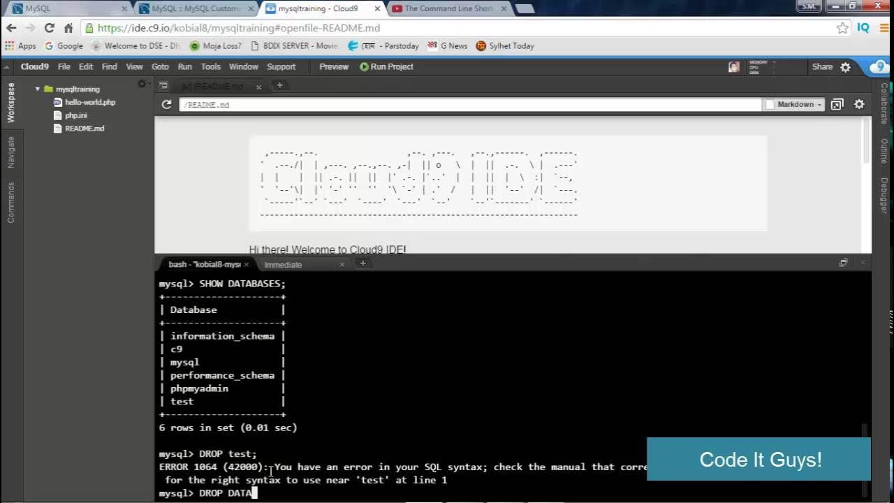This screenshot has height=503, width=894.
Task: Switch to the Immediate tab
Action: (283, 265)
